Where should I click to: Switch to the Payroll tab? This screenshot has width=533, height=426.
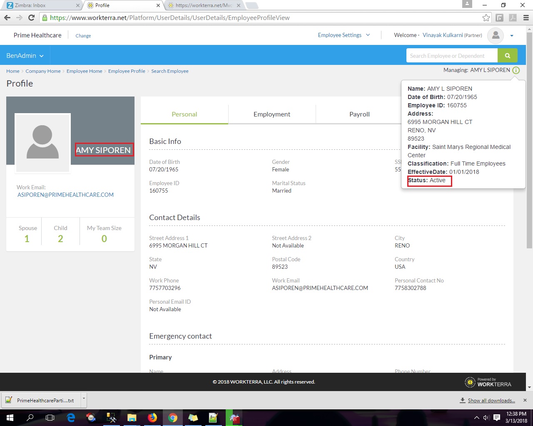point(359,114)
